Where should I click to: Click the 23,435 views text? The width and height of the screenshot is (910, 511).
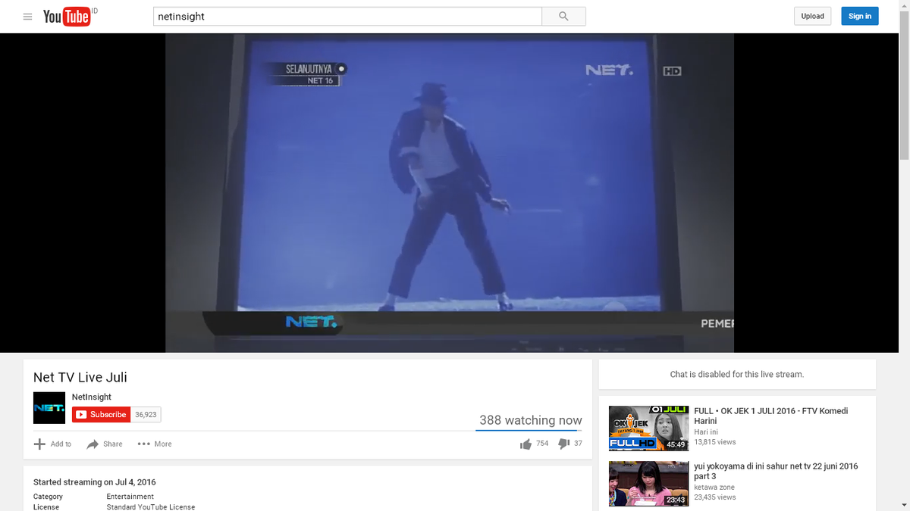point(715,497)
